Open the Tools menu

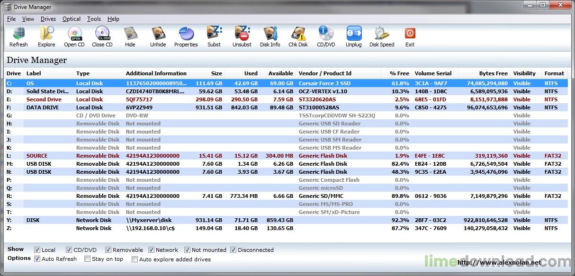point(94,19)
